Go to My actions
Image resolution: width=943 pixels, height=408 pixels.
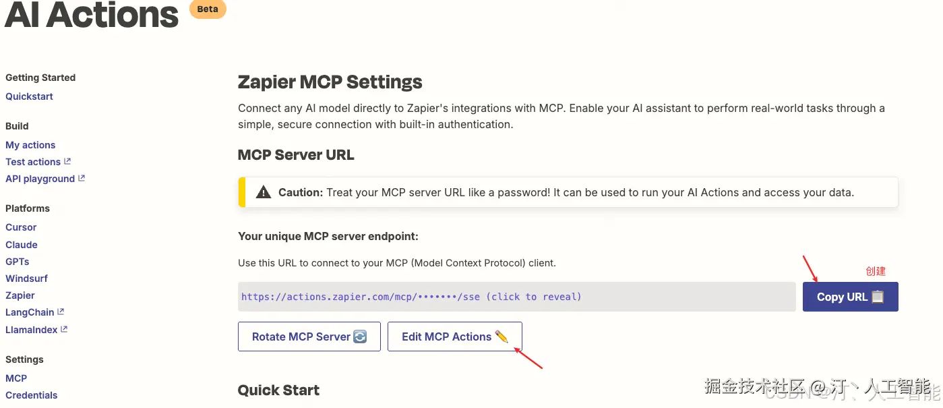pos(30,145)
